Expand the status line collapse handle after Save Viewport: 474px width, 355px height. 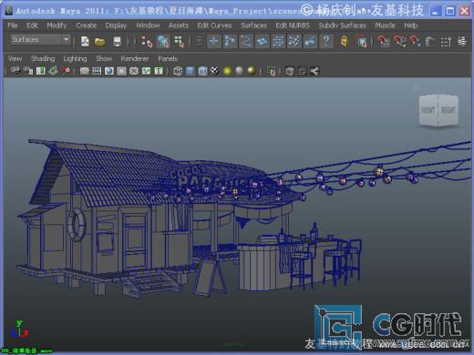point(128,41)
